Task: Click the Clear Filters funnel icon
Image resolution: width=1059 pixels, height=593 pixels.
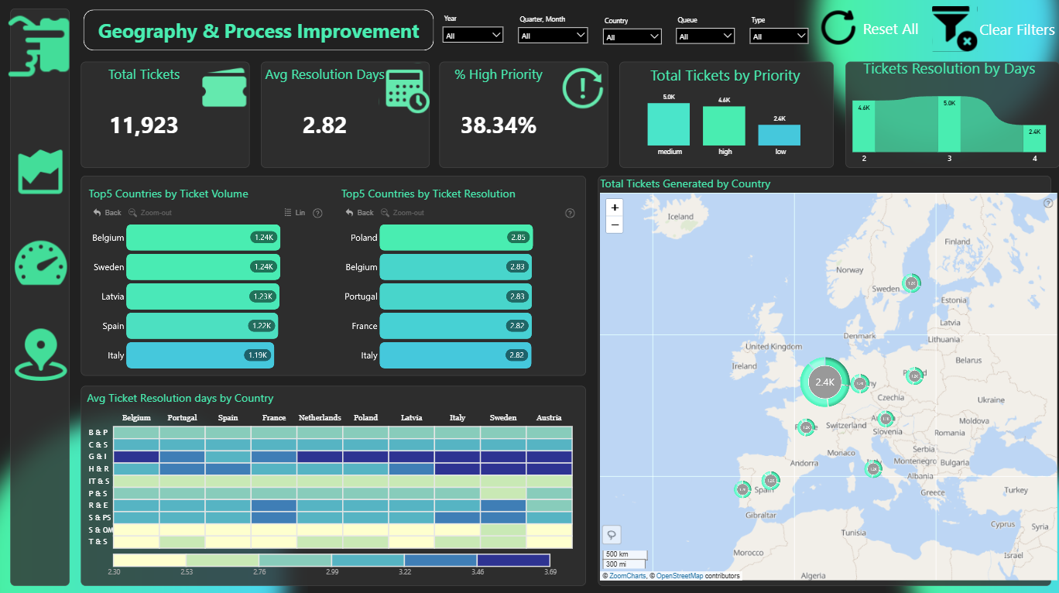Action: (x=953, y=29)
